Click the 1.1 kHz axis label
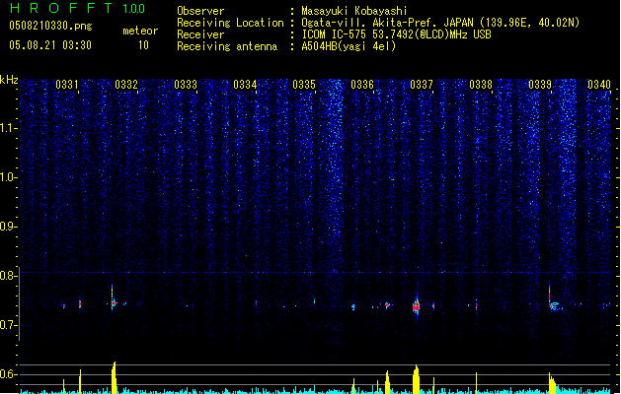This screenshot has width=621, height=394. click(8, 128)
